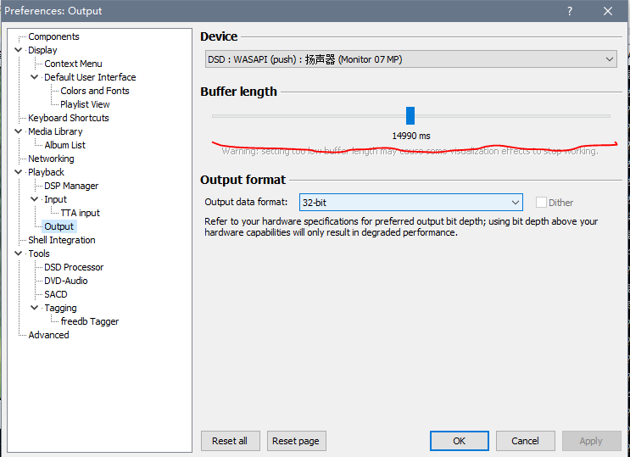Collapse the Media Library tree node
Image resolution: width=630 pixels, height=457 pixels.
19,131
